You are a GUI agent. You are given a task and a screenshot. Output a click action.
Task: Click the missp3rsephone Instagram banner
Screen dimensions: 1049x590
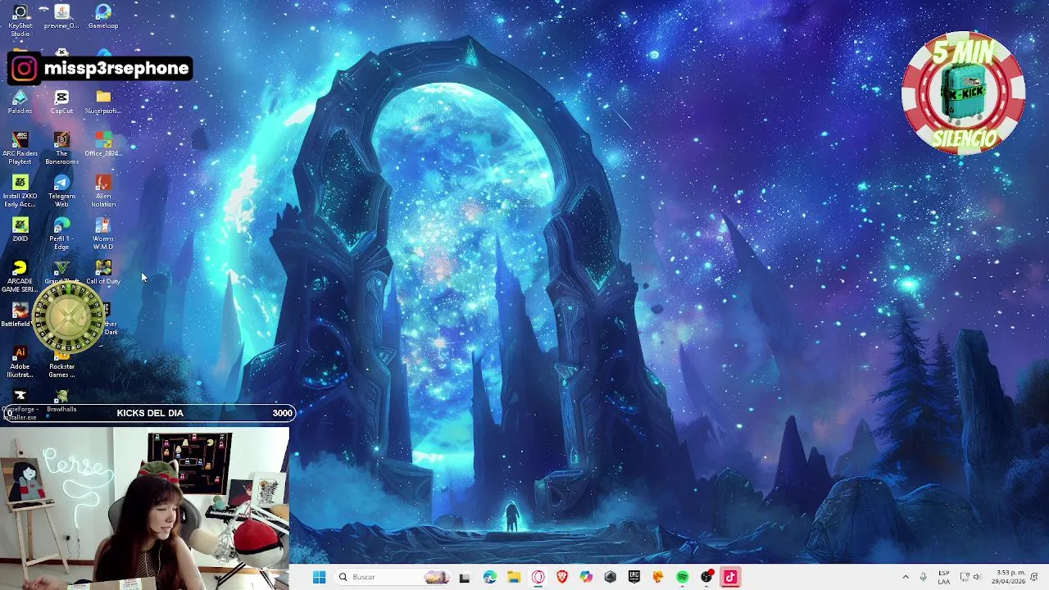coord(100,69)
